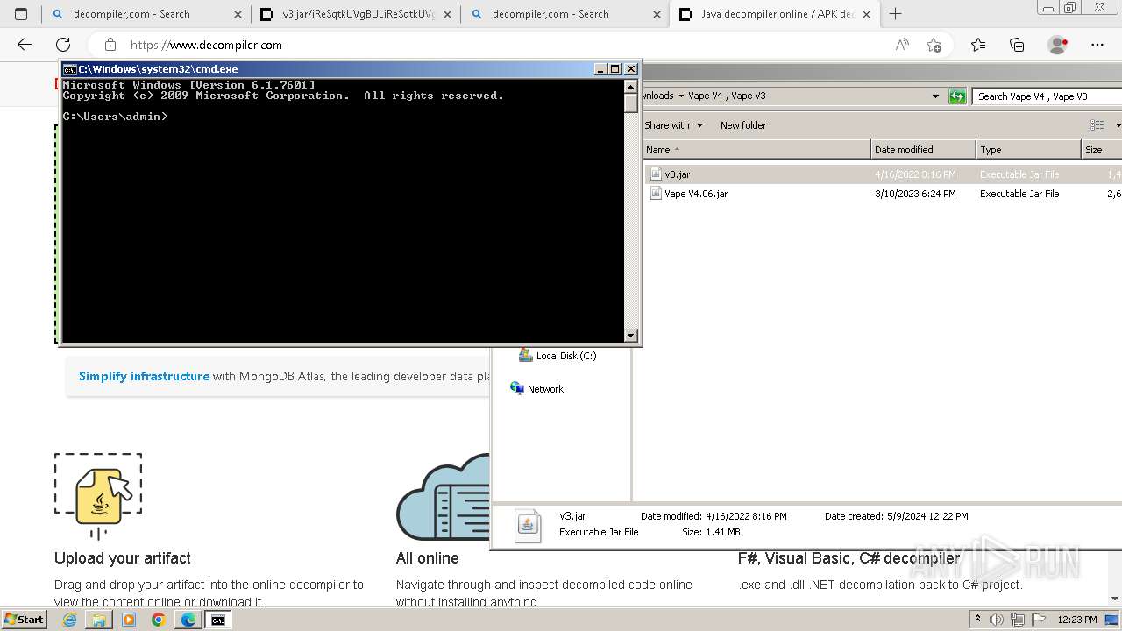Change Explorer view icon
The height and width of the screenshot is (631, 1122).
pos(1097,125)
